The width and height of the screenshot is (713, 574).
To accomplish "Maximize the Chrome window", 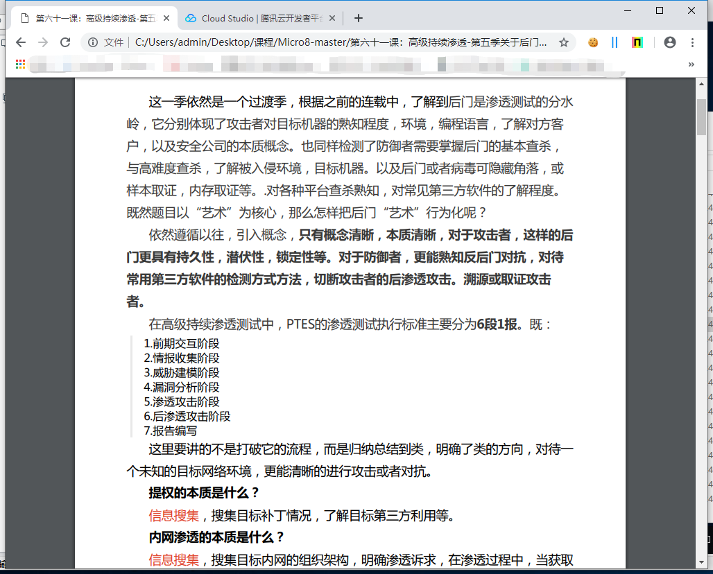I will coord(660,10).
